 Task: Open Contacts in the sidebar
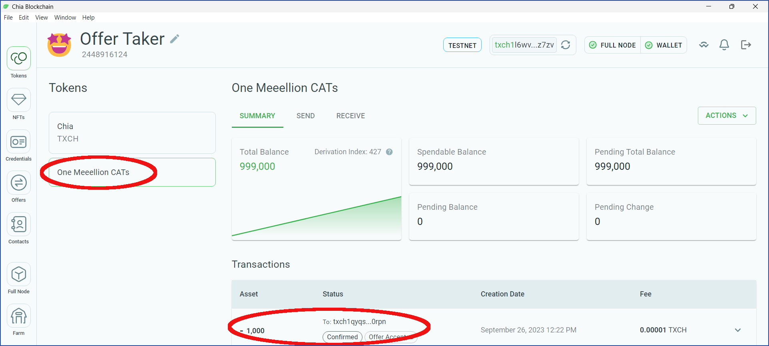[19, 224]
